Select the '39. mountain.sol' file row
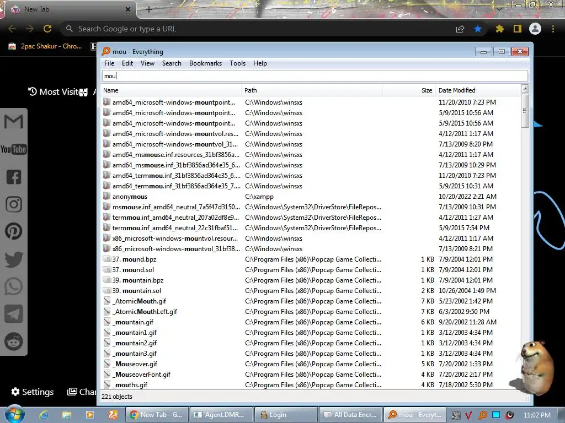565x423 pixels. 311,291
